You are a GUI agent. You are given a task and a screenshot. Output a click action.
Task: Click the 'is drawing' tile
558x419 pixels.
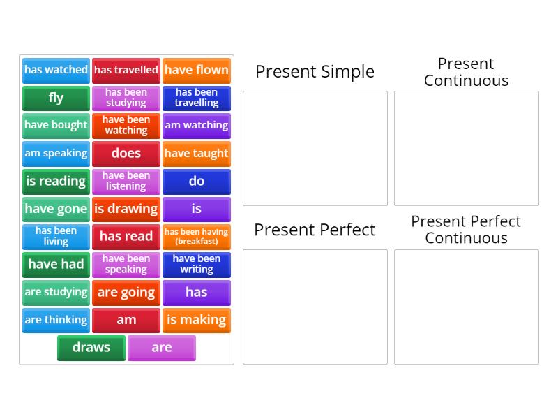(x=126, y=209)
